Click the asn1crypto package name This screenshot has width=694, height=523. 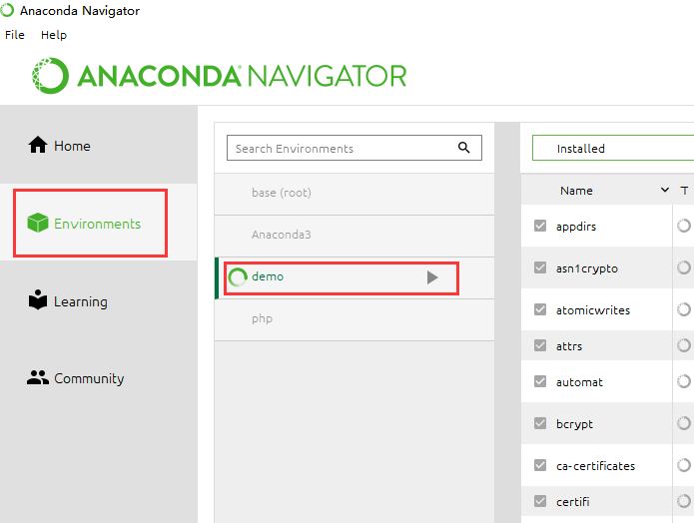(587, 268)
